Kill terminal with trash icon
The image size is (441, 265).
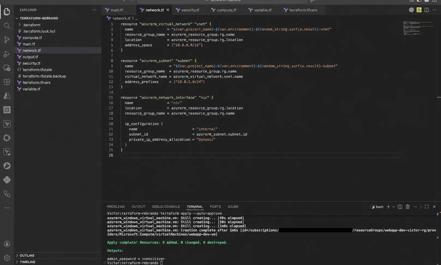407,207
